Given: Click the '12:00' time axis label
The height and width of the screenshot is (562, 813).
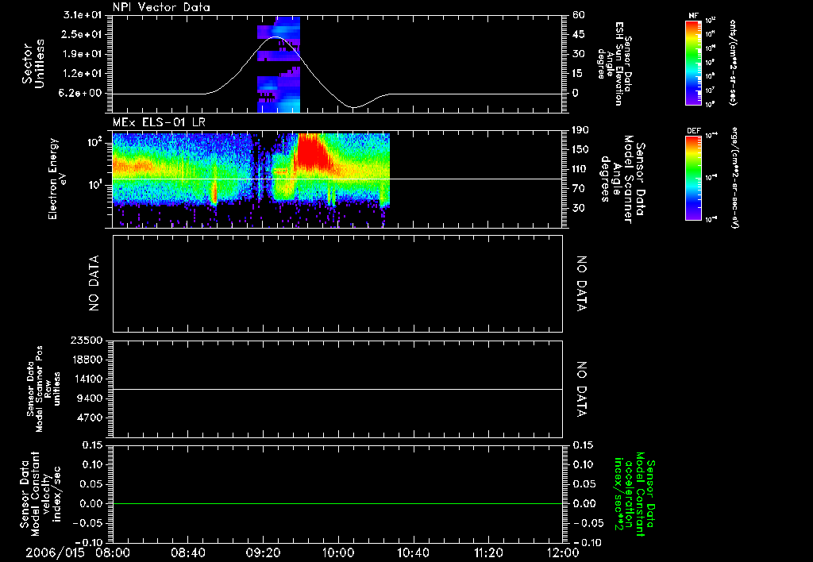Looking at the screenshot, I should 563,552.
